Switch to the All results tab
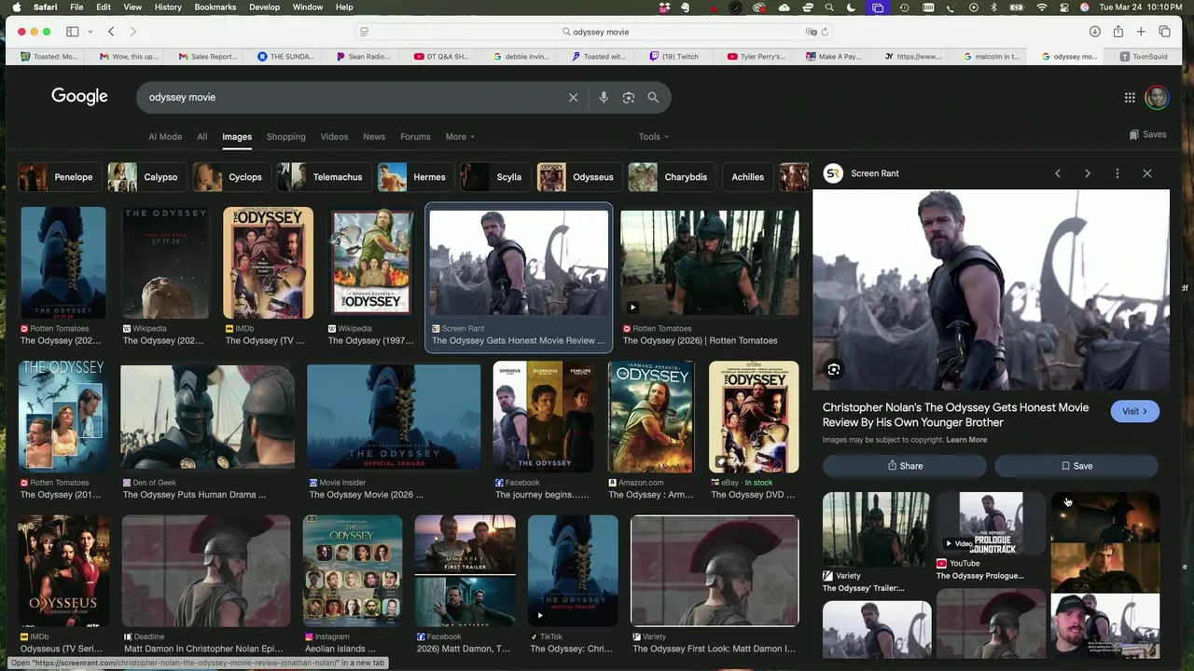The height and width of the screenshot is (671, 1194). 201,137
